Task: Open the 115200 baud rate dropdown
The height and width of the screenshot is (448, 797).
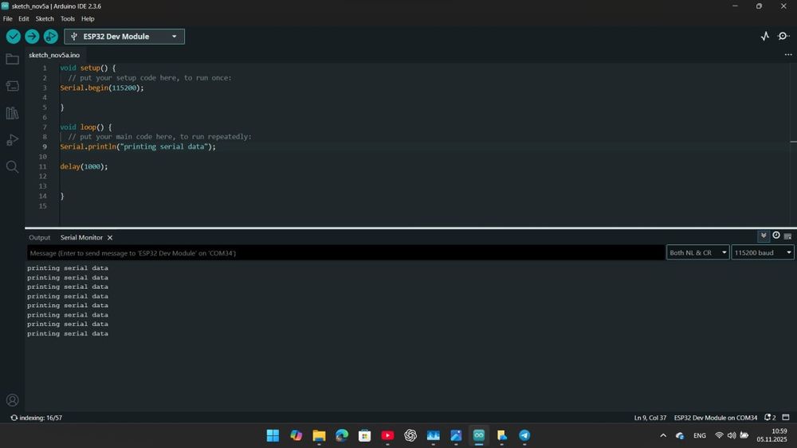Action: [763, 253]
